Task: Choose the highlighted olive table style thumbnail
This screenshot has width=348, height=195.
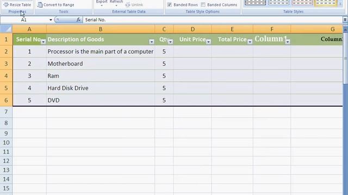Action: coord(326,3)
